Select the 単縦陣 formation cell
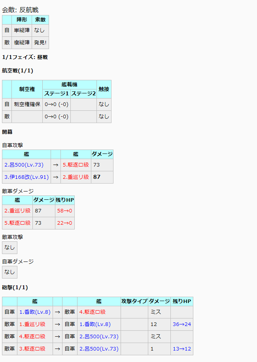The height and width of the screenshot is (362, 257). 22,30
